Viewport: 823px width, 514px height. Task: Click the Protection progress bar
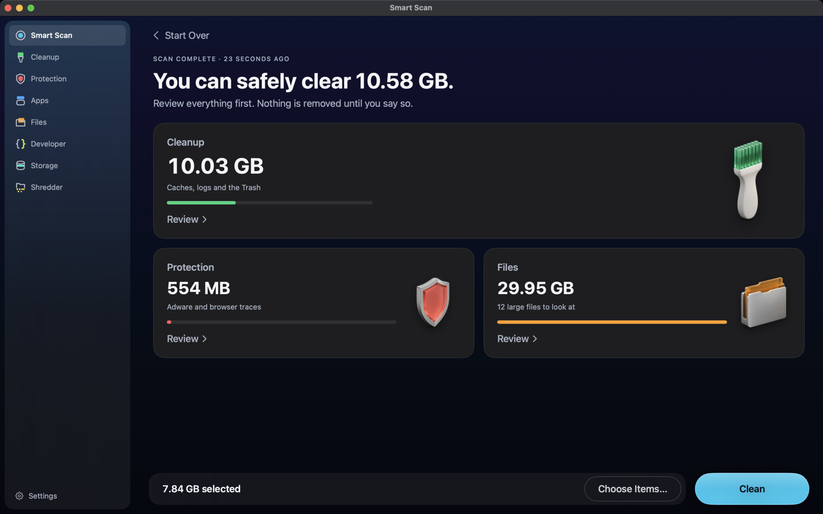(281, 322)
